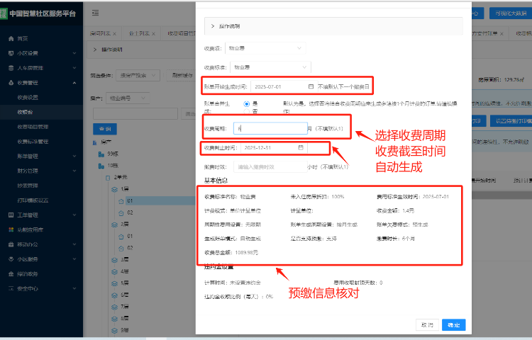The height and width of the screenshot is (340, 532).
Task: Open the 收费项 dropdown showing 物业费
Action: pos(265,48)
